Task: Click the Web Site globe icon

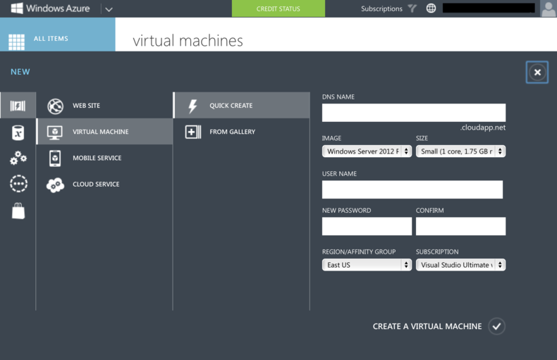Action: click(55, 106)
